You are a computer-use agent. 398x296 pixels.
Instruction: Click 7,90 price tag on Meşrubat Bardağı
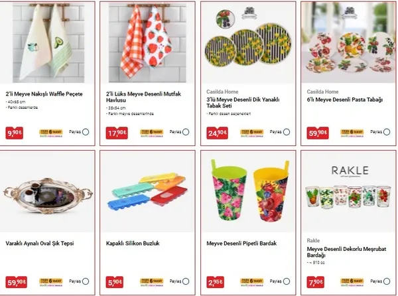coord(316,282)
